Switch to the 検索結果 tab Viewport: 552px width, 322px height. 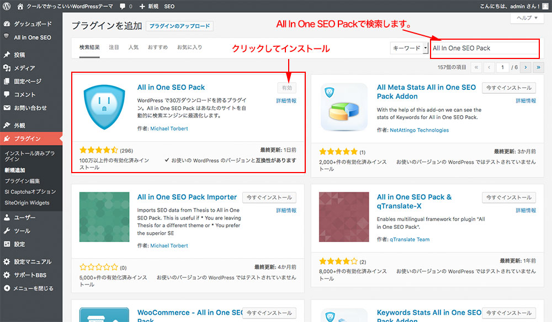coord(89,47)
